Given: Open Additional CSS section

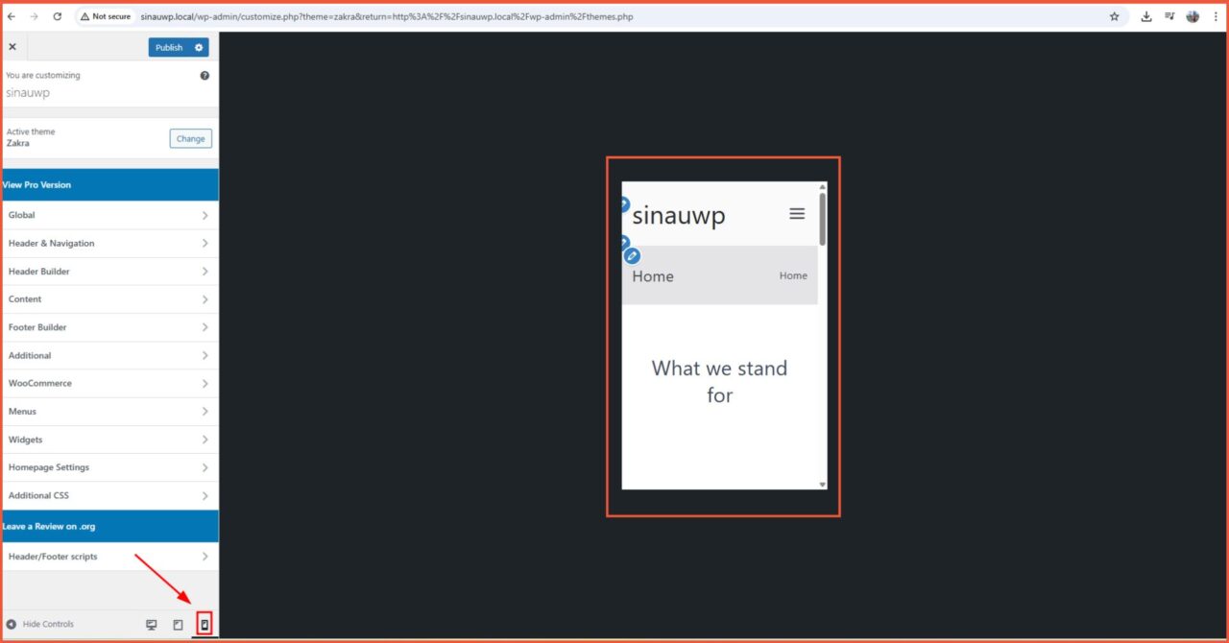Looking at the screenshot, I should click(110, 495).
